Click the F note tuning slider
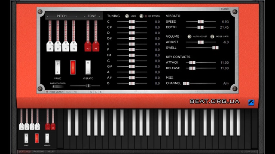Viewport: 275px width, 154px height. [x=132, y=50]
